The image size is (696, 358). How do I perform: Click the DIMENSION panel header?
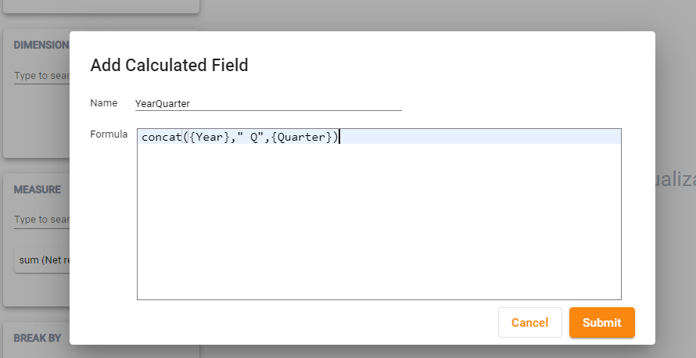coord(41,45)
